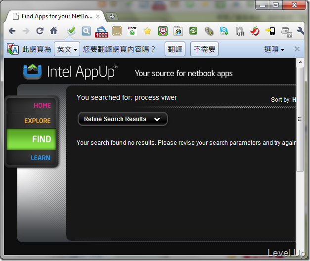
Task: Click the vertical scrollbar thumb
Action: [300, 119]
